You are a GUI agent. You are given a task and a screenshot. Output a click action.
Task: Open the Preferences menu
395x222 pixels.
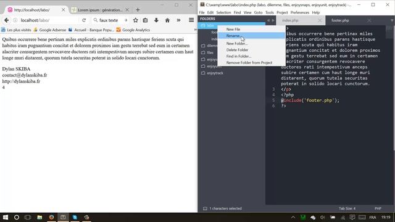[300, 12]
